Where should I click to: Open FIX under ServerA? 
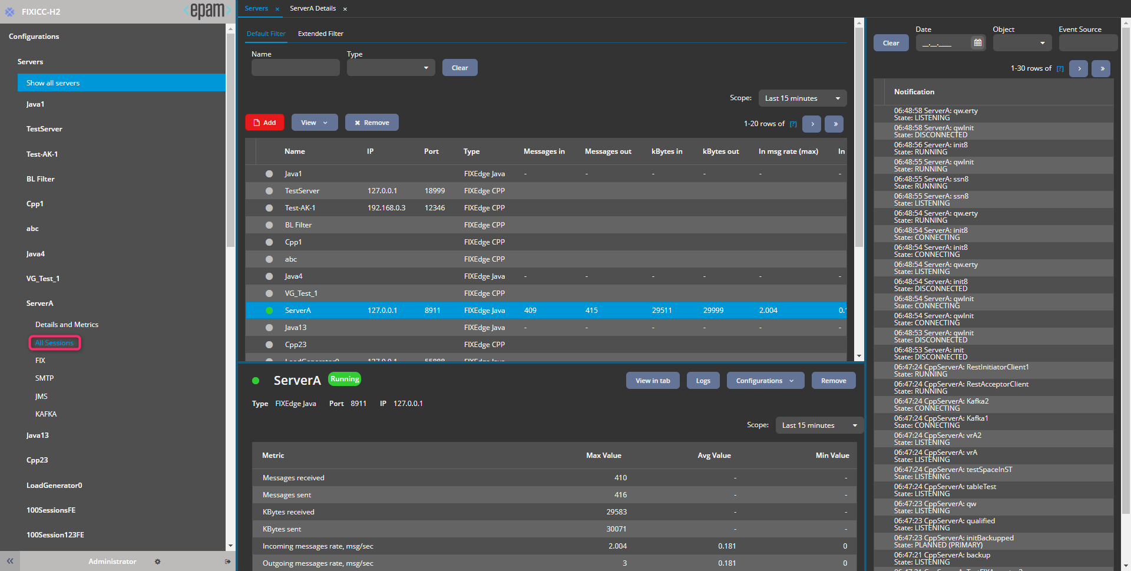pyautogui.click(x=40, y=361)
